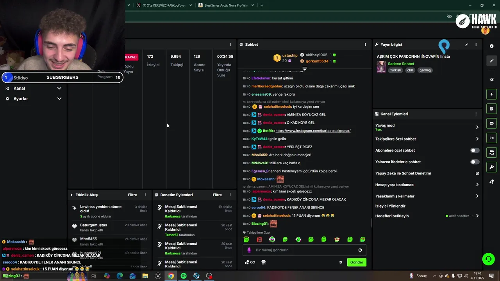Click the gaming tag chip
Screen dimensions: 500x281
pyautogui.click(x=425, y=70)
